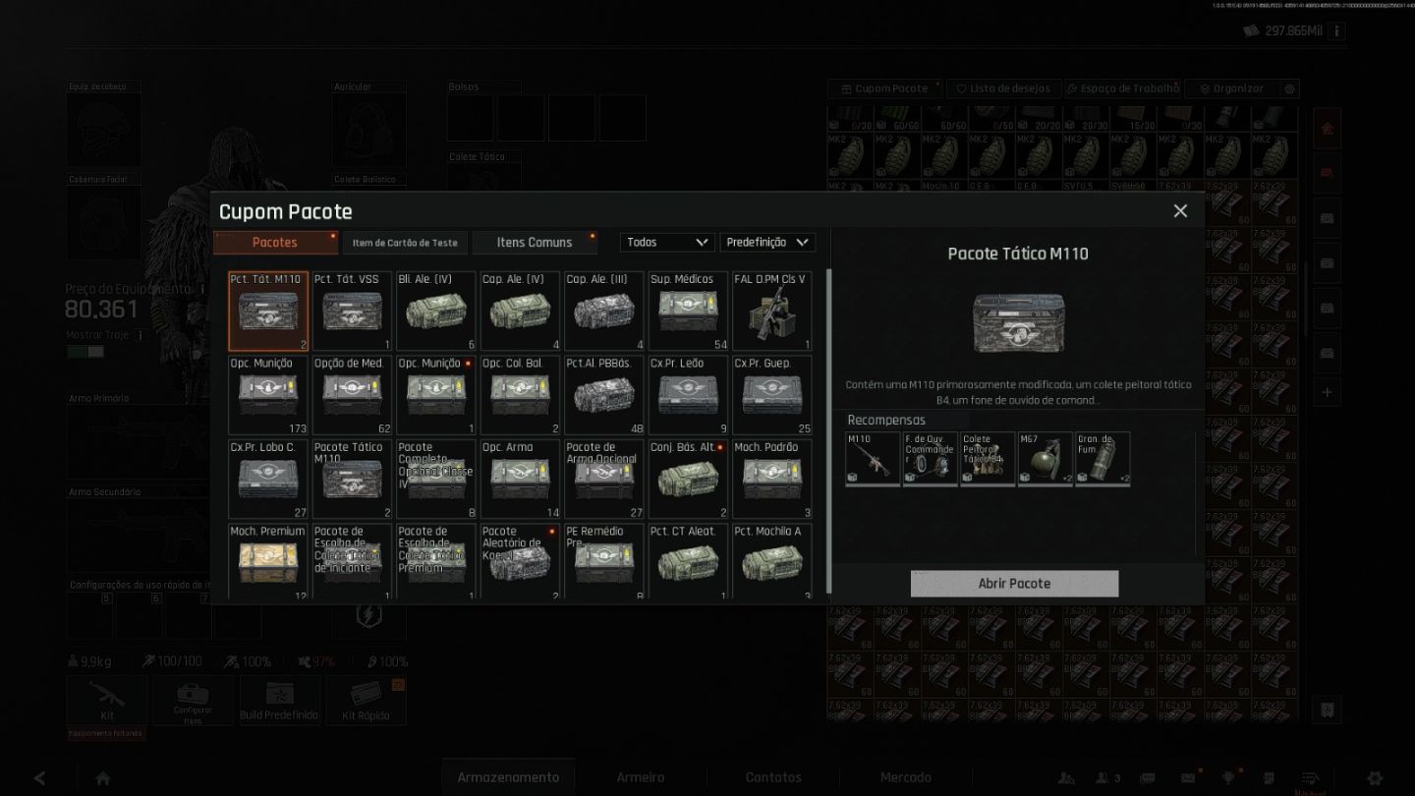This screenshot has height=796, width=1415.
Task: Select the Sup. Médicos supply box
Action: click(x=689, y=312)
